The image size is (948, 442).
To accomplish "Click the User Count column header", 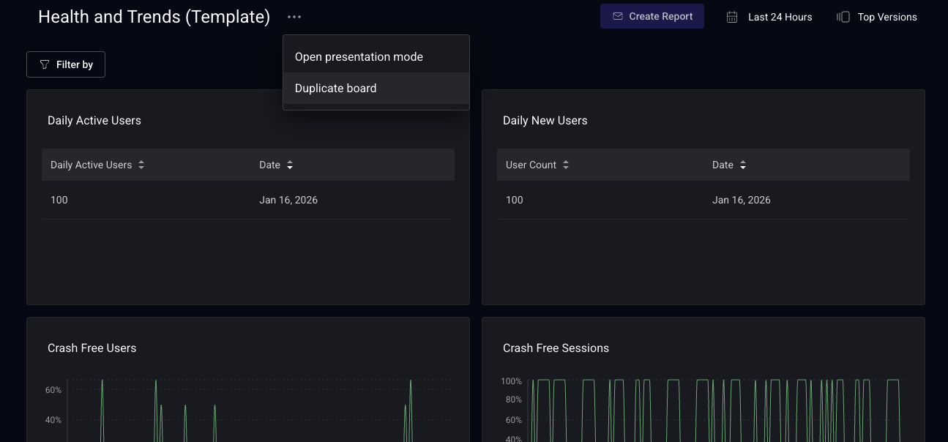I will click(x=531, y=165).
